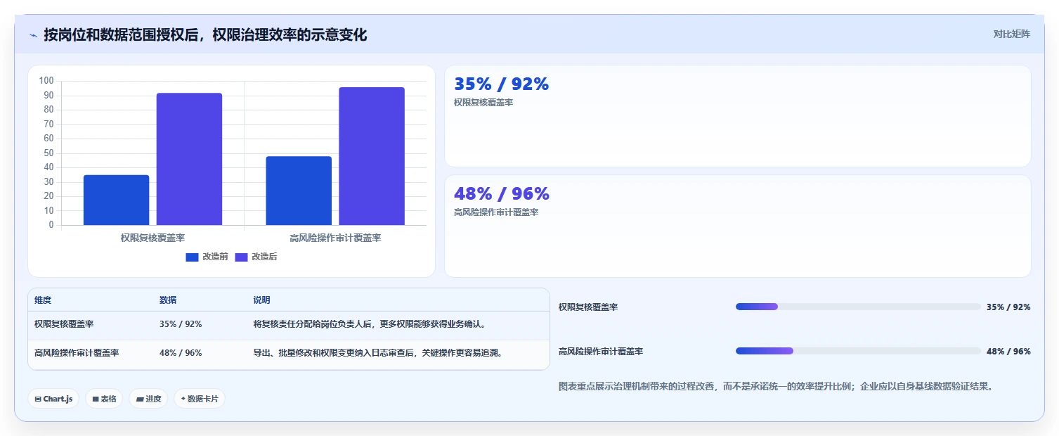Click the 说明 column header
The height and width of the screenshot is (436, 1059).
click(x=261, y=300)
